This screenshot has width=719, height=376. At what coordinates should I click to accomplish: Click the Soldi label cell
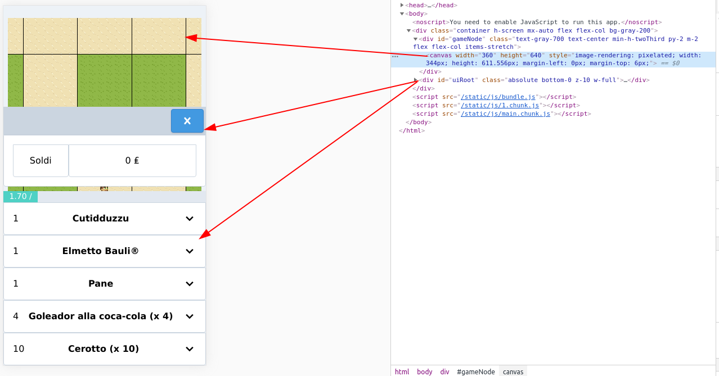point(41,161)
